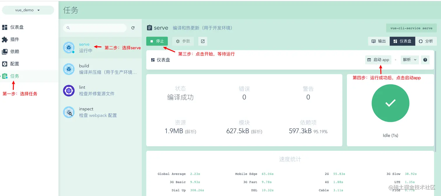Click the puzzle-piece plugin icon
Screen dimensions: 441x196
[x=5, y=39]
